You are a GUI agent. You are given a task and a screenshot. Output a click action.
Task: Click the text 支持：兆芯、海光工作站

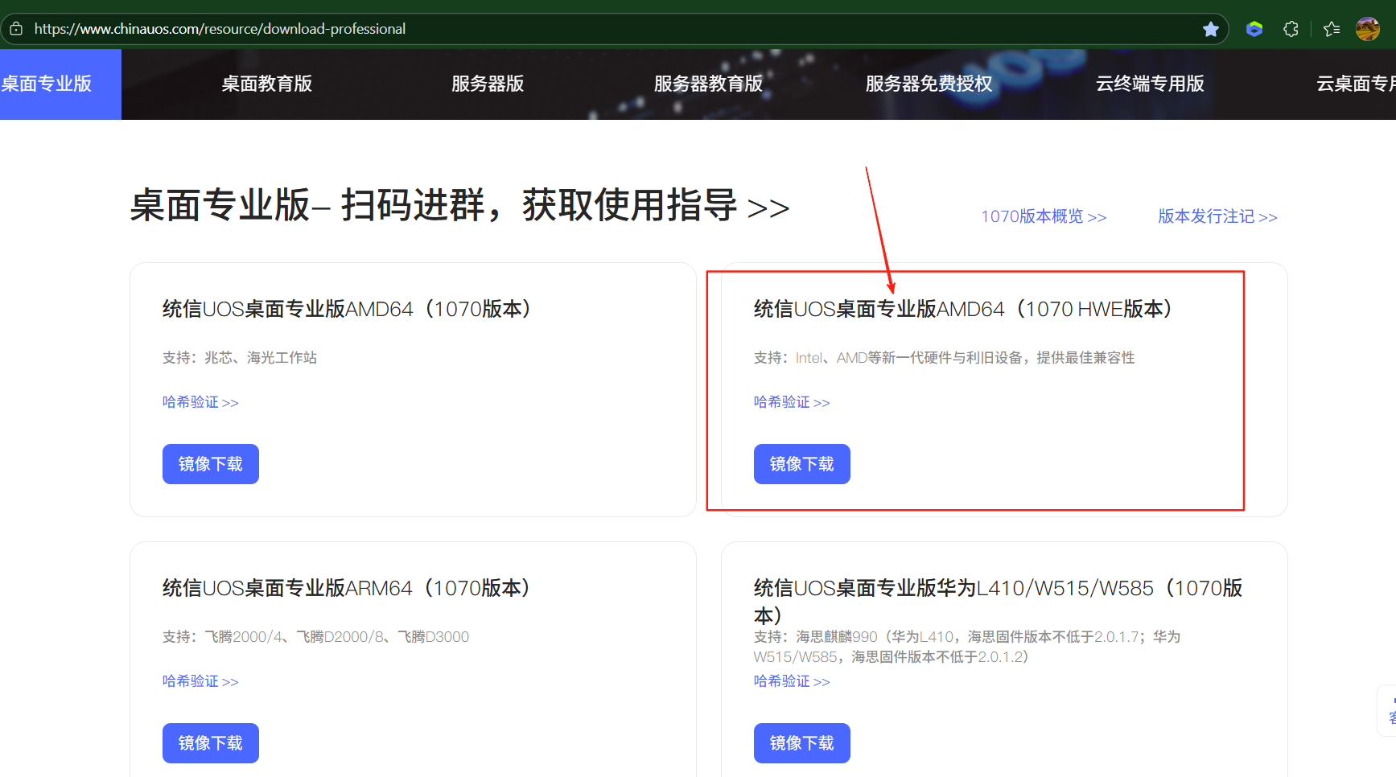240,358
